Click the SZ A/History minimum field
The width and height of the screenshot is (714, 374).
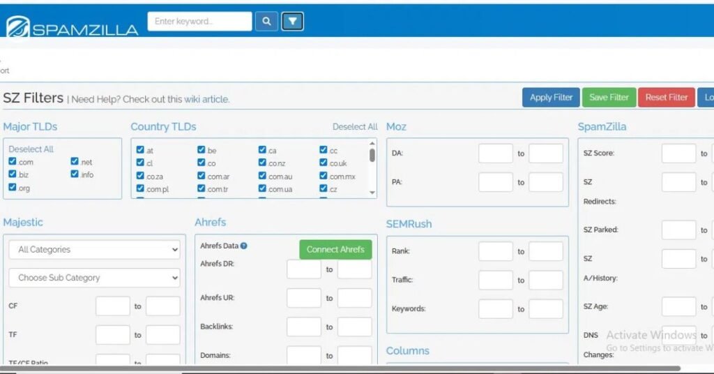click(679, 259)
